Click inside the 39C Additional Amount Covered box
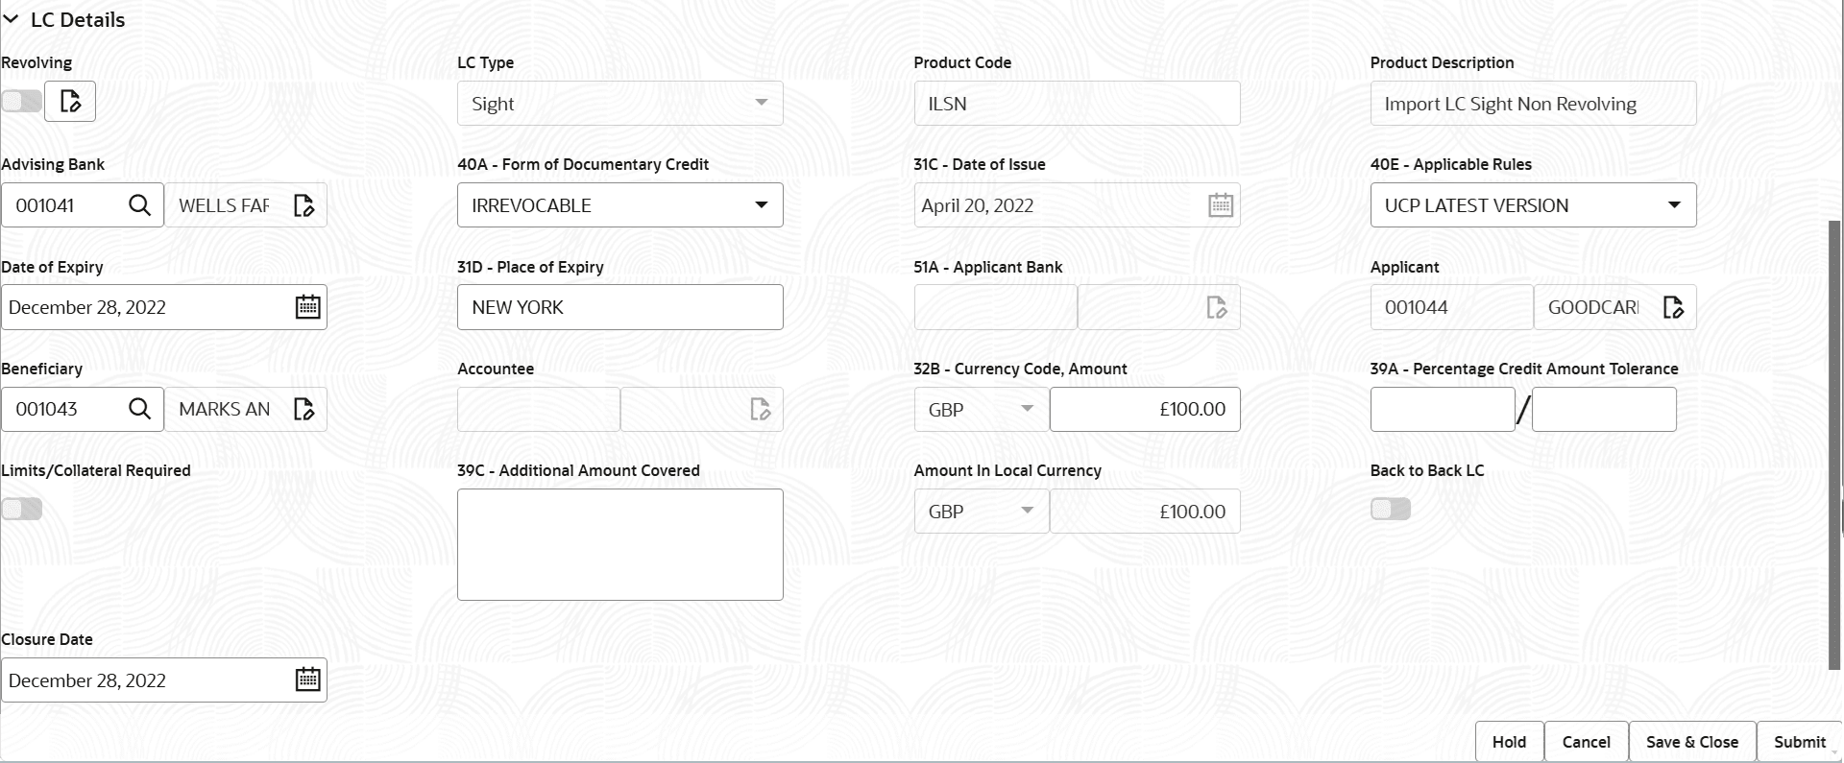This screenshot has height=763, width=1844. coord(619,543)
